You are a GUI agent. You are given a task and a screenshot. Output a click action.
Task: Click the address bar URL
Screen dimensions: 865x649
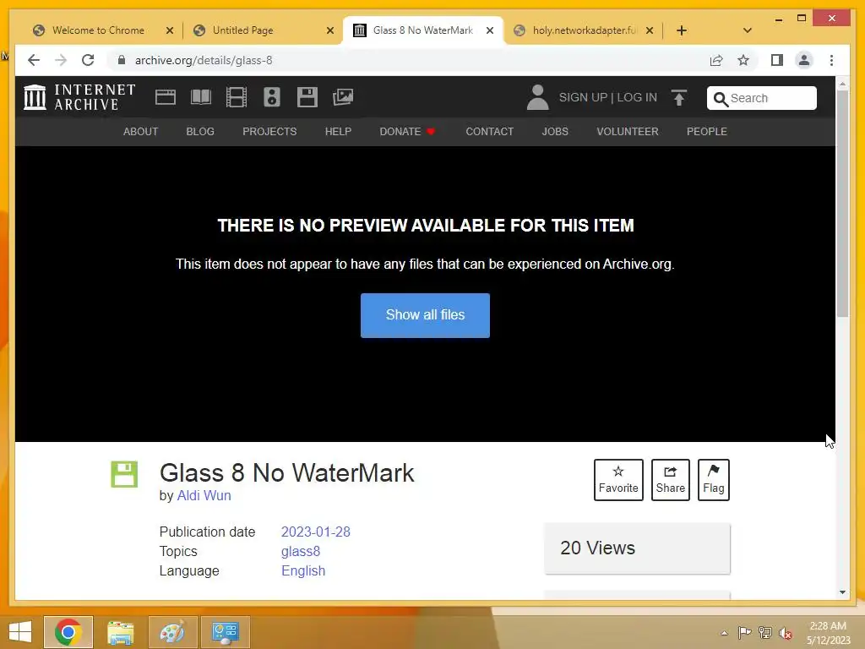point(204,60)
